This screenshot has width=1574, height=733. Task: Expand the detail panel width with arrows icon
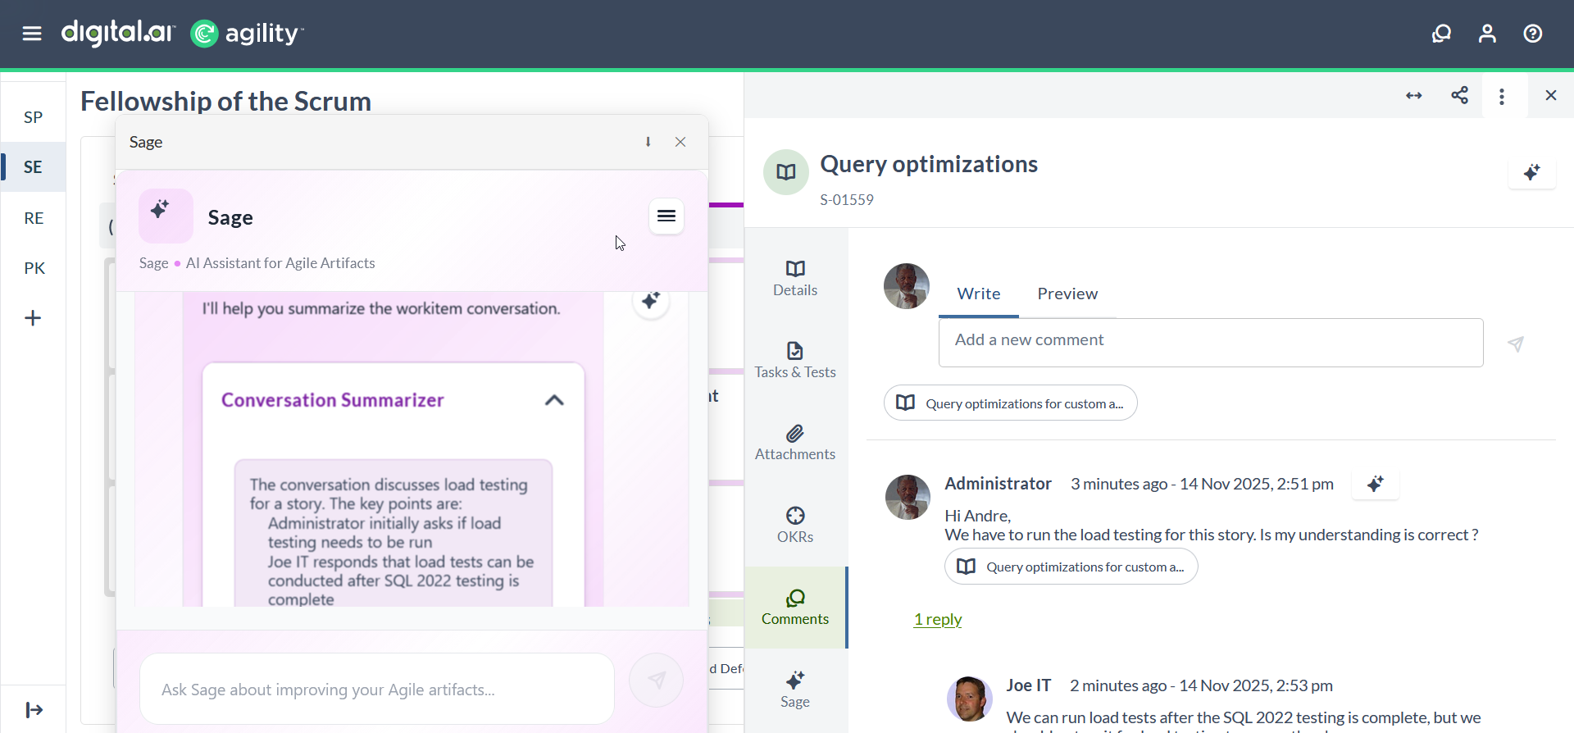pyautogui.click(x=1413, y=95)
